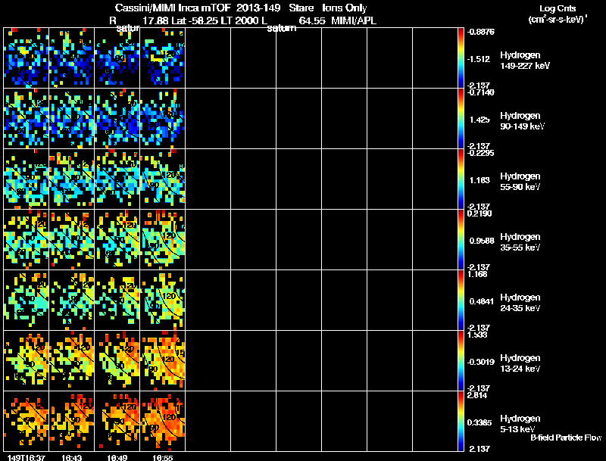
Task: Click the 'Hydrogen 13-24 keV' label
Action: pos(520,363)
